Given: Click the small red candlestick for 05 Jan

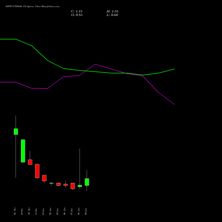Looking at the screenshot, I should [59, 184].
